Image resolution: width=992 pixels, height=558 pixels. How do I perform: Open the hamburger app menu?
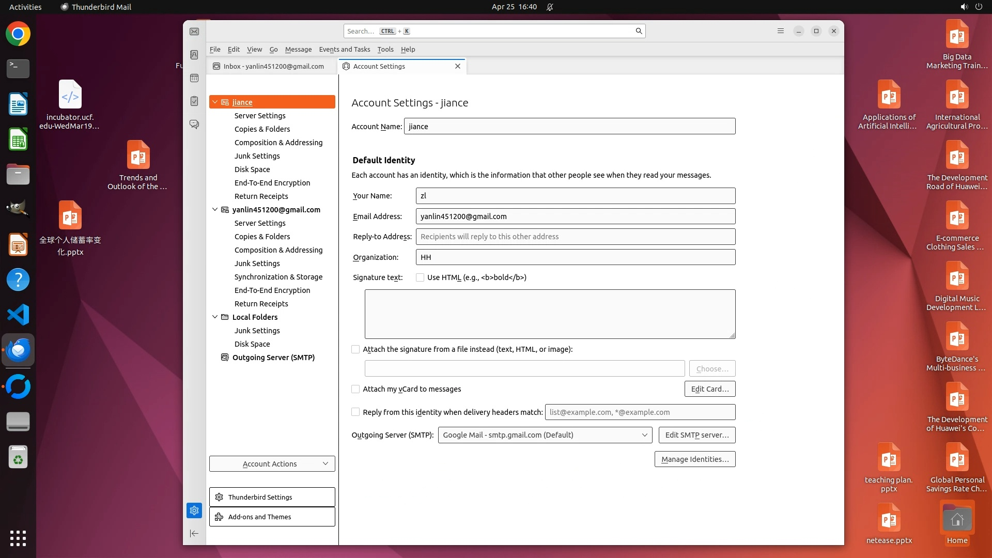[x=780, y=31]
